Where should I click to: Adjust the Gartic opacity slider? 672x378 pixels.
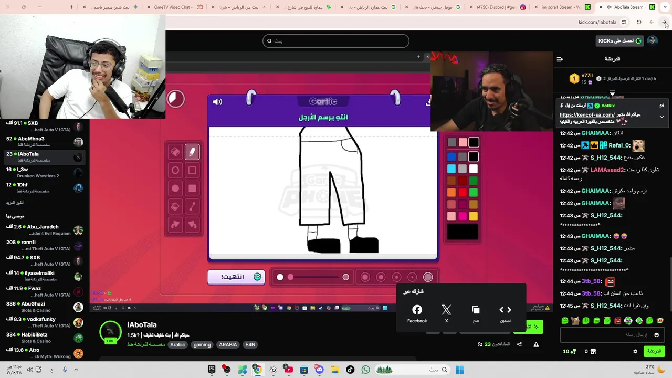tap(313, 277)
